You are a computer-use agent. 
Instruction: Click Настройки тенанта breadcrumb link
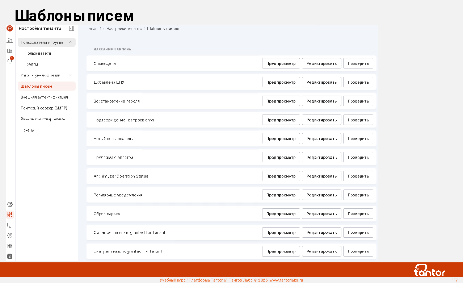point(124,29)
